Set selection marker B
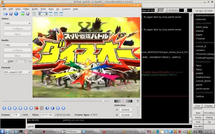Image resolution: width=215 pixels, height=134 pixels. [42, 108]
